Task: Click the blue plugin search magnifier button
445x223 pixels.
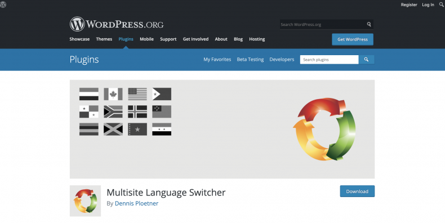Action: tap(366, 60)
